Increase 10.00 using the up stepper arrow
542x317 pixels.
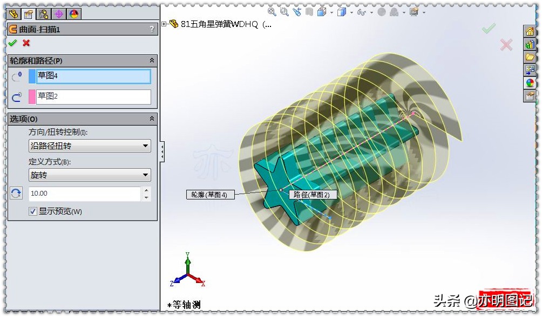point(147,190)
